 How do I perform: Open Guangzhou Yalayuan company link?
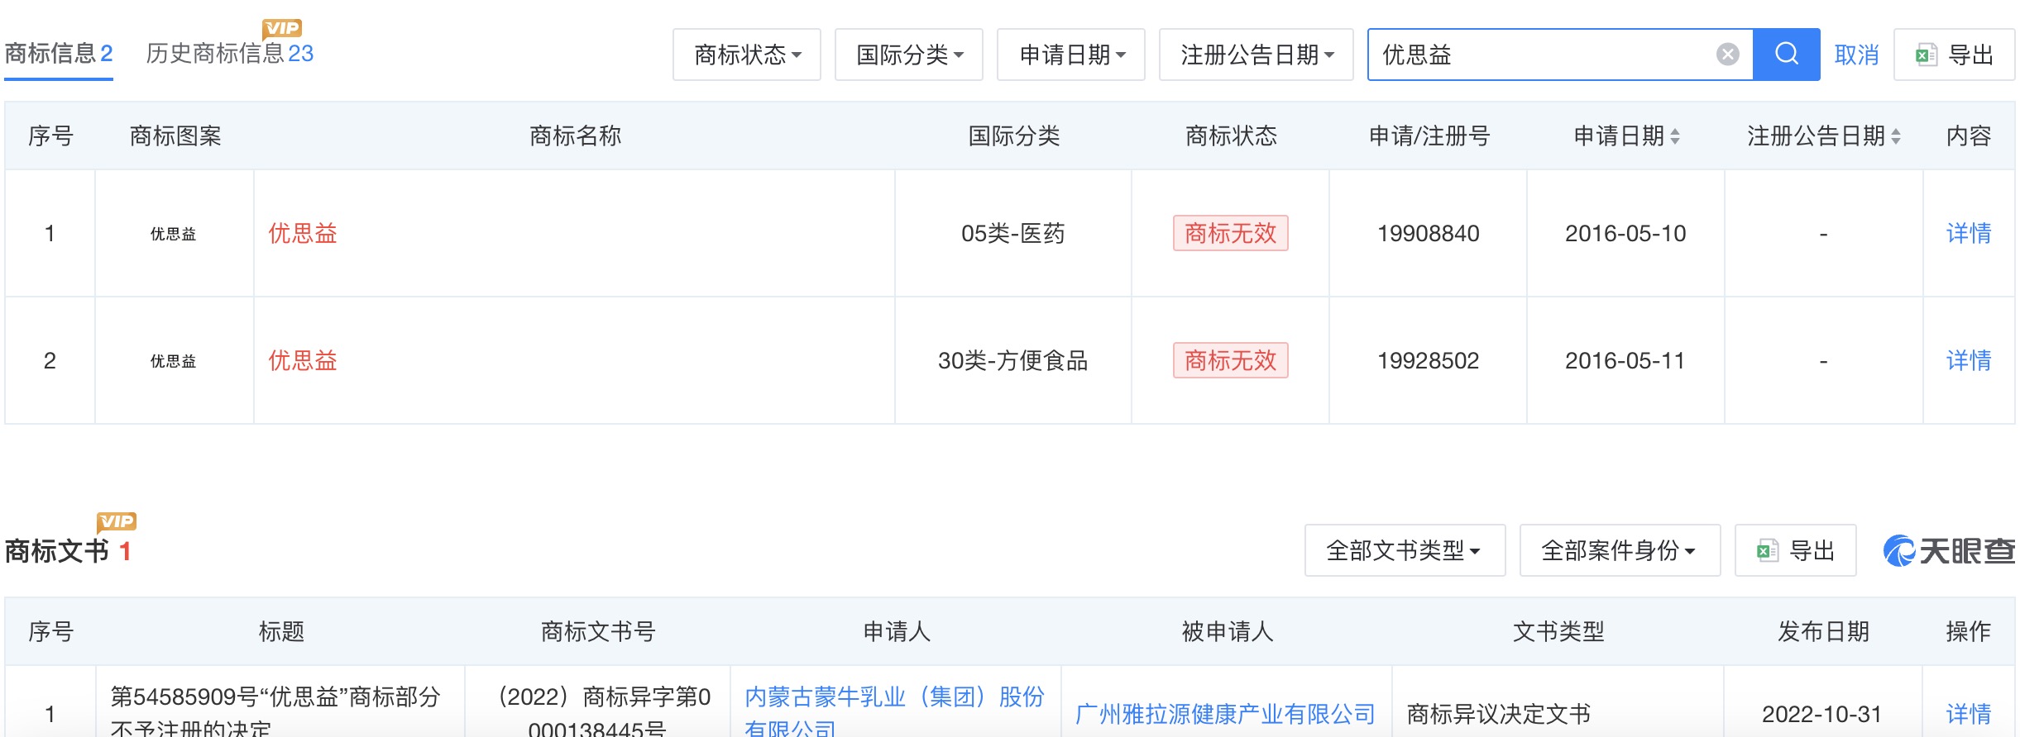[1225, 714]
